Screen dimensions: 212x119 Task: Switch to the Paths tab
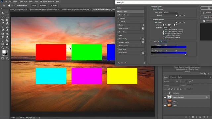(180, 77)
